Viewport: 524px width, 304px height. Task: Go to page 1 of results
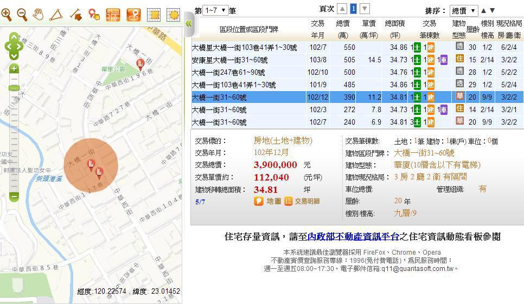click(x=353, y=9)
